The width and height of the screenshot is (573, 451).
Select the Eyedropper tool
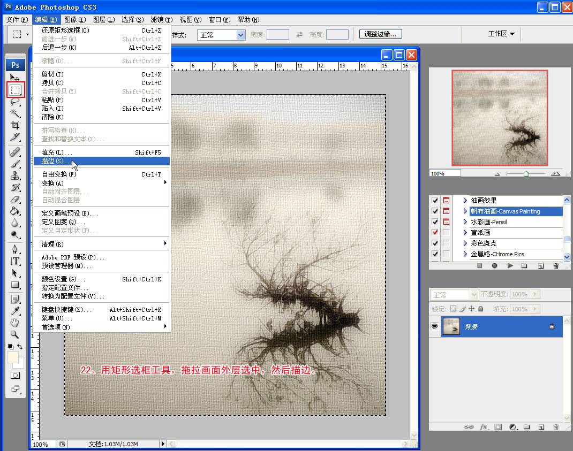pos(14,311)
